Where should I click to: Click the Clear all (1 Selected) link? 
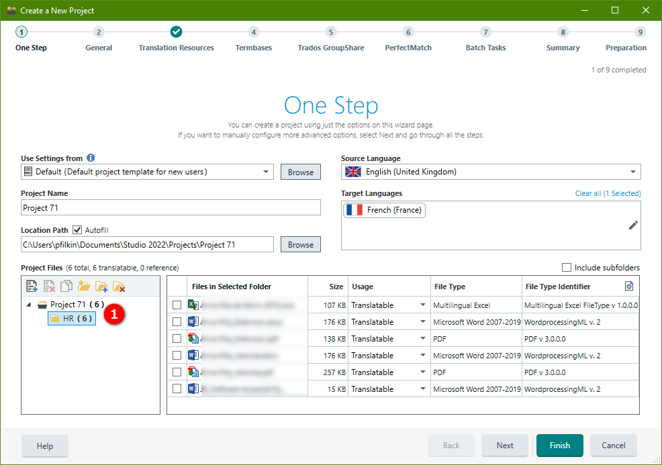[608, 193]
